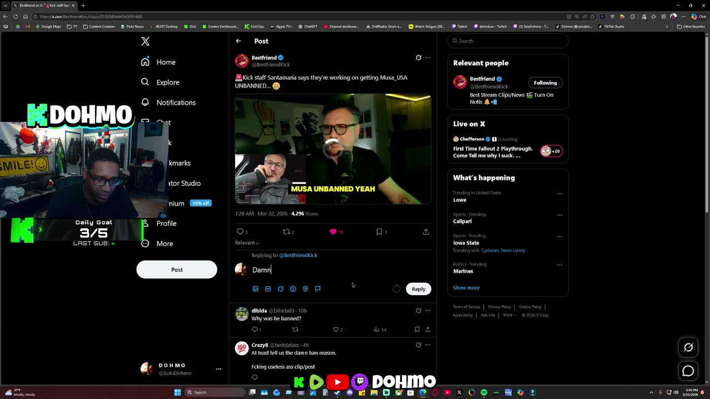Viewport: 710px width, 399px height.
Task: Open the weather widget in taskbar
Action: click(20, 392)
